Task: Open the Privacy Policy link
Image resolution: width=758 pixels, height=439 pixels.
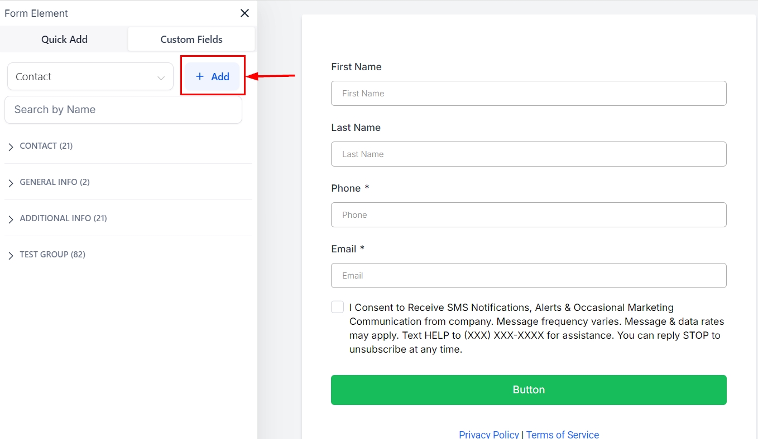Action: (x=488, y=434)
